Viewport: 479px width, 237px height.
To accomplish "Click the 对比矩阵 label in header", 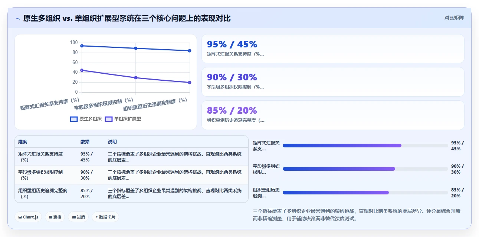I will click(x=454, y=18).
